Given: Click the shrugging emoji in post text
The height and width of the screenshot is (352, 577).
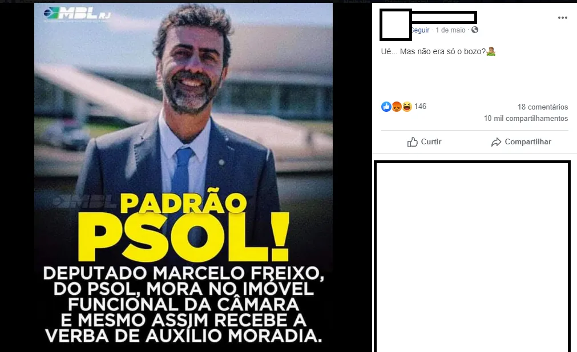Looking at the screenshot, I should coord(491,51).
